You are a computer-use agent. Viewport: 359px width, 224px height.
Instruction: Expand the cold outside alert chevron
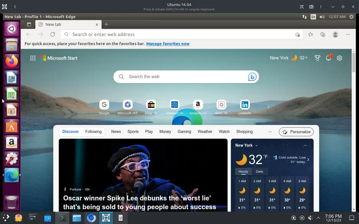tap(308, 160)
